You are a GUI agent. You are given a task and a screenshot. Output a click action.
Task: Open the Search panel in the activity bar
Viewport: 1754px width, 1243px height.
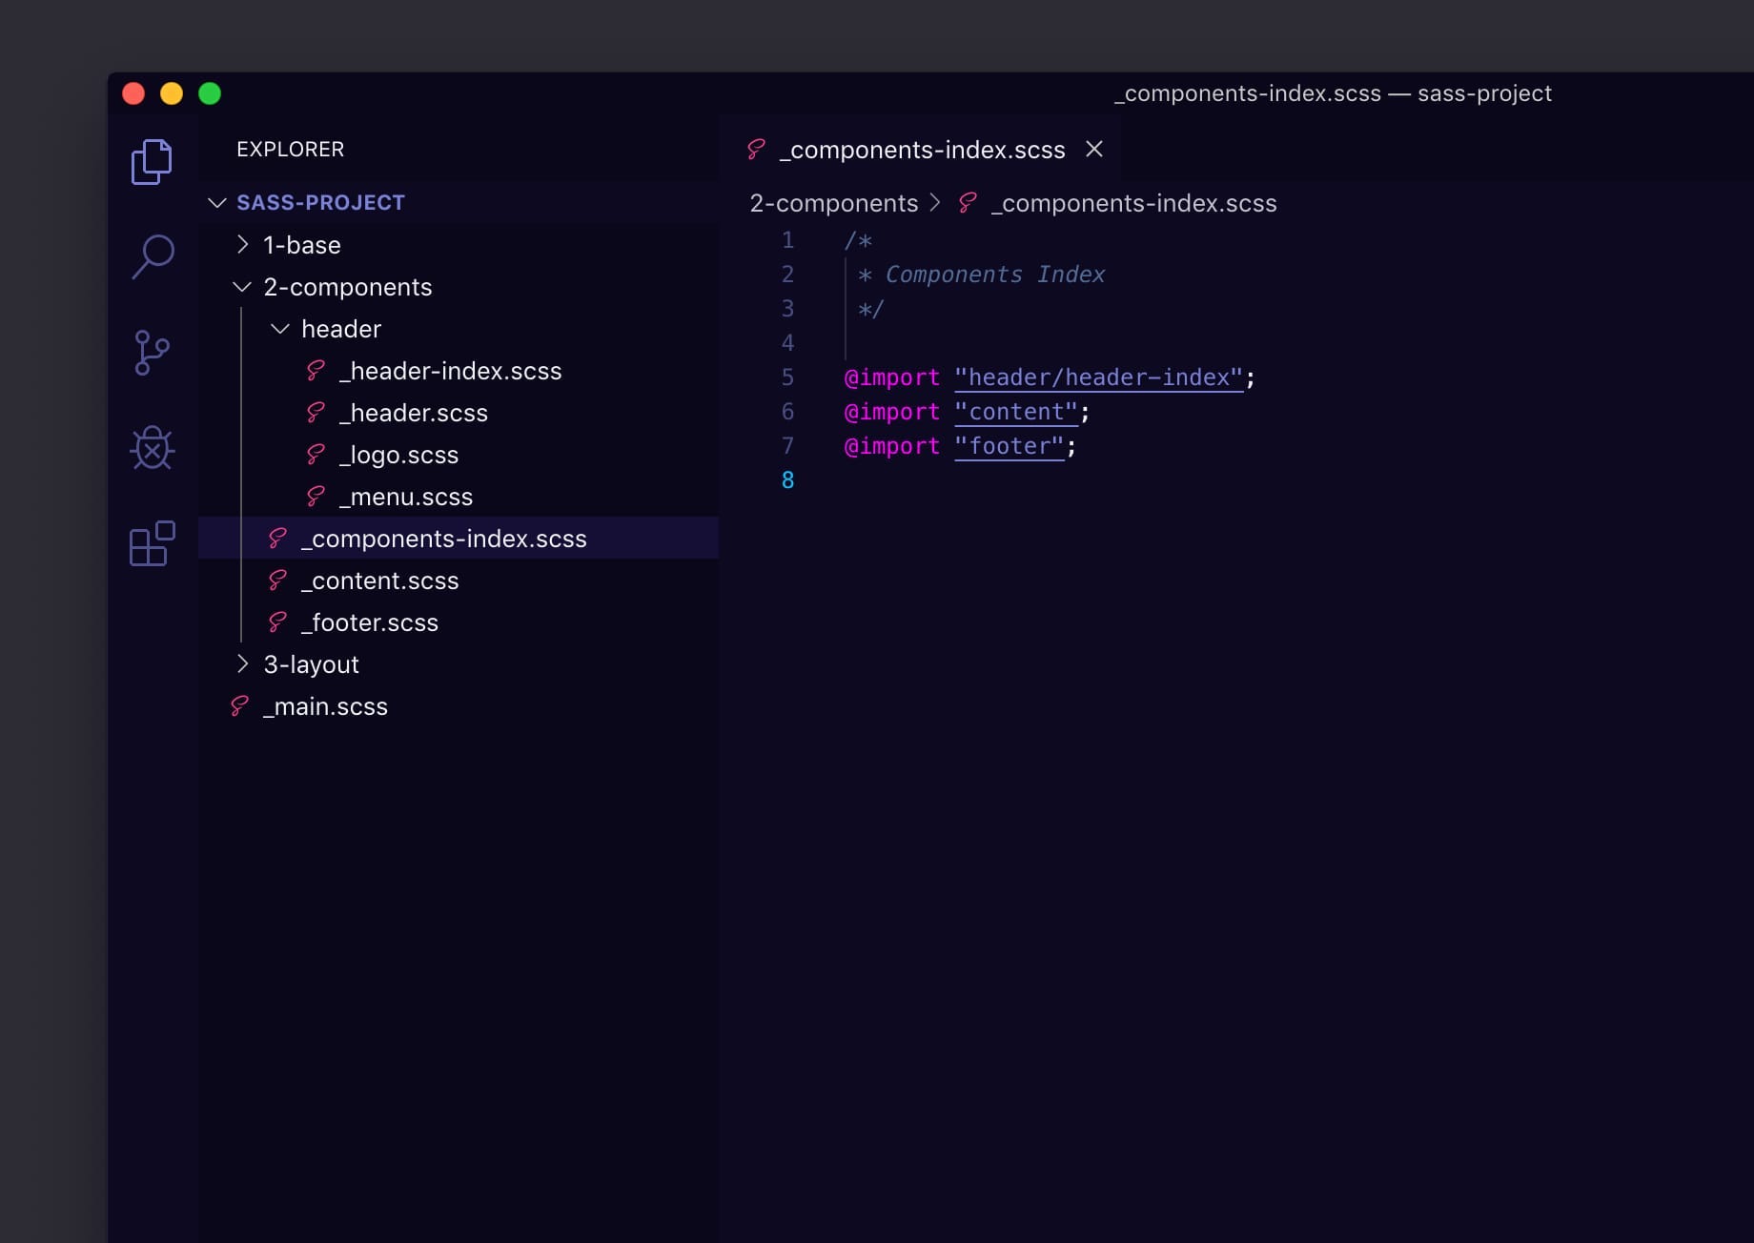[151, 255]
